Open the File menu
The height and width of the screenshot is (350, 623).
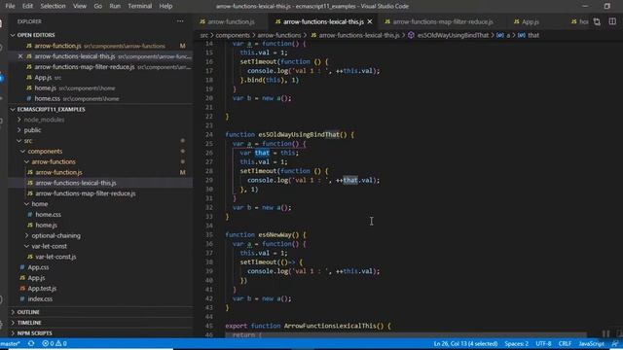pyautogui.click(x=10, y=6)
